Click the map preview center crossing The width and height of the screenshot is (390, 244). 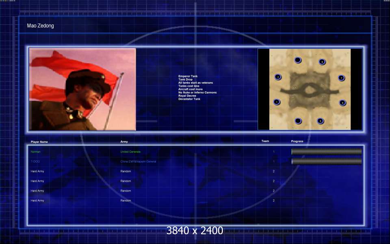coord(310,90)
